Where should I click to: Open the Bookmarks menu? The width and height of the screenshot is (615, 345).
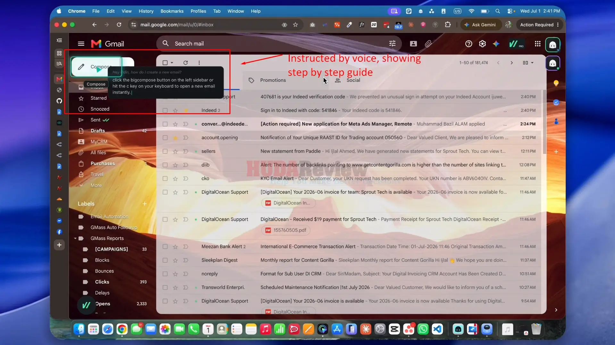[x=172, y=11]
